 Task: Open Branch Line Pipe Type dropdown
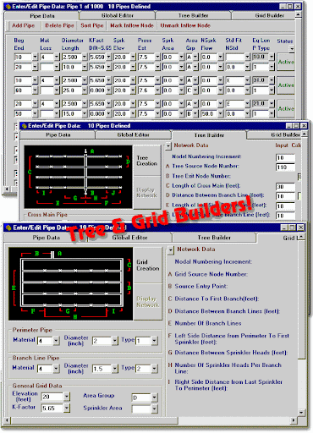click(154, 369)
